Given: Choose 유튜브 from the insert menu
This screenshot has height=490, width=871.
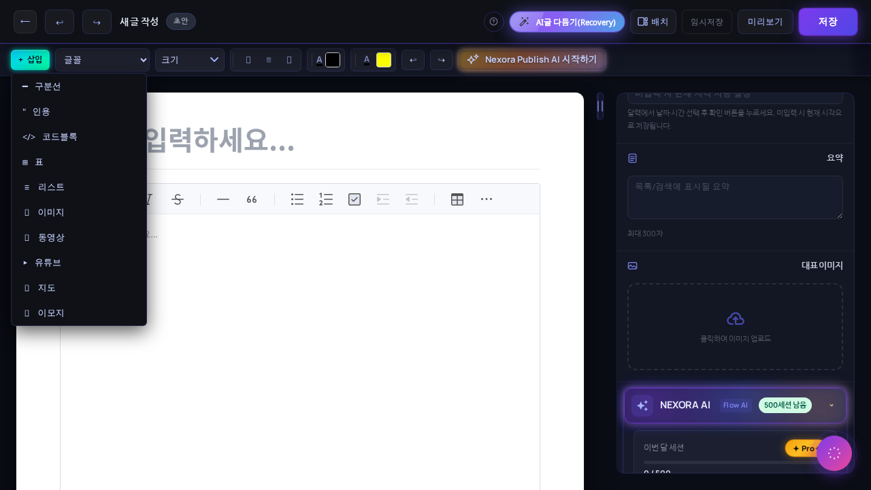Looking at the screenshot, I should point(79,263).
